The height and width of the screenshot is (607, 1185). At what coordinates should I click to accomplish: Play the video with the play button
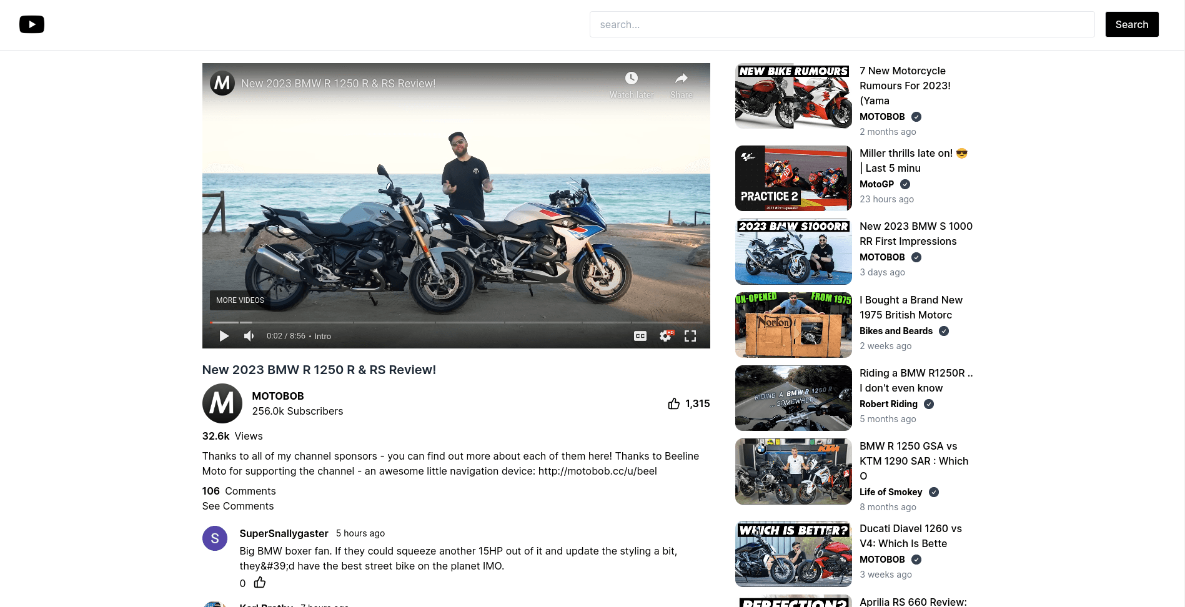(224, 336)
